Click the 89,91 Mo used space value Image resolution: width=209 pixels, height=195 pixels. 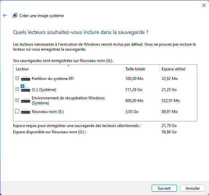pyautogui.click(x=170, y=112)
